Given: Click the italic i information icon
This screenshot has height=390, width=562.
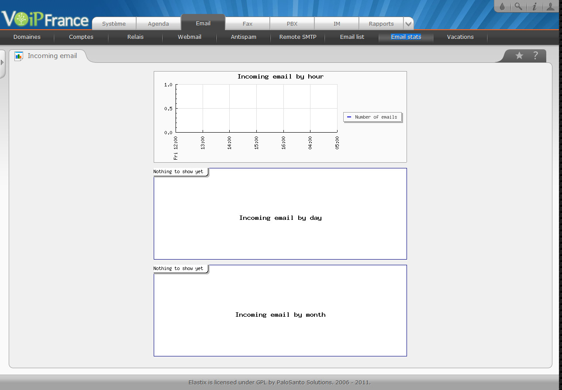Looking at the screenshot, I should 534,7.
